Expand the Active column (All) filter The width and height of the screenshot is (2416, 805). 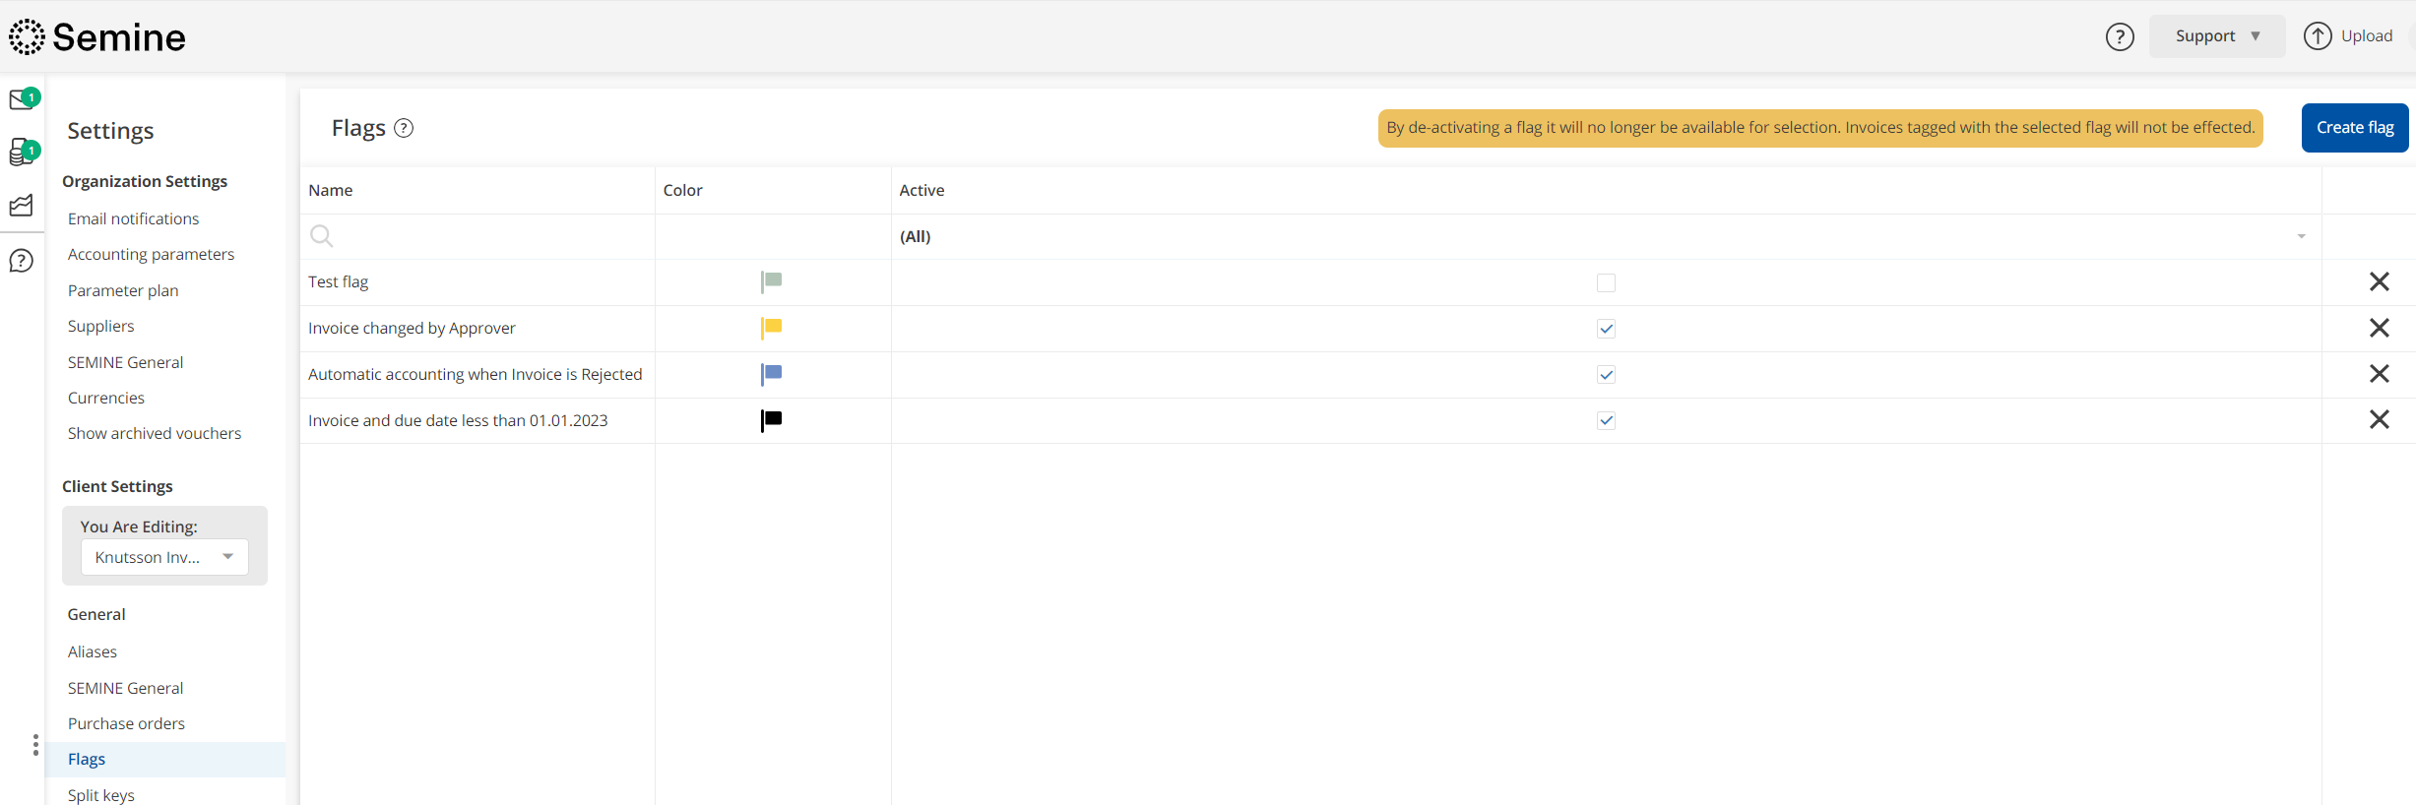coord(2301,236)
